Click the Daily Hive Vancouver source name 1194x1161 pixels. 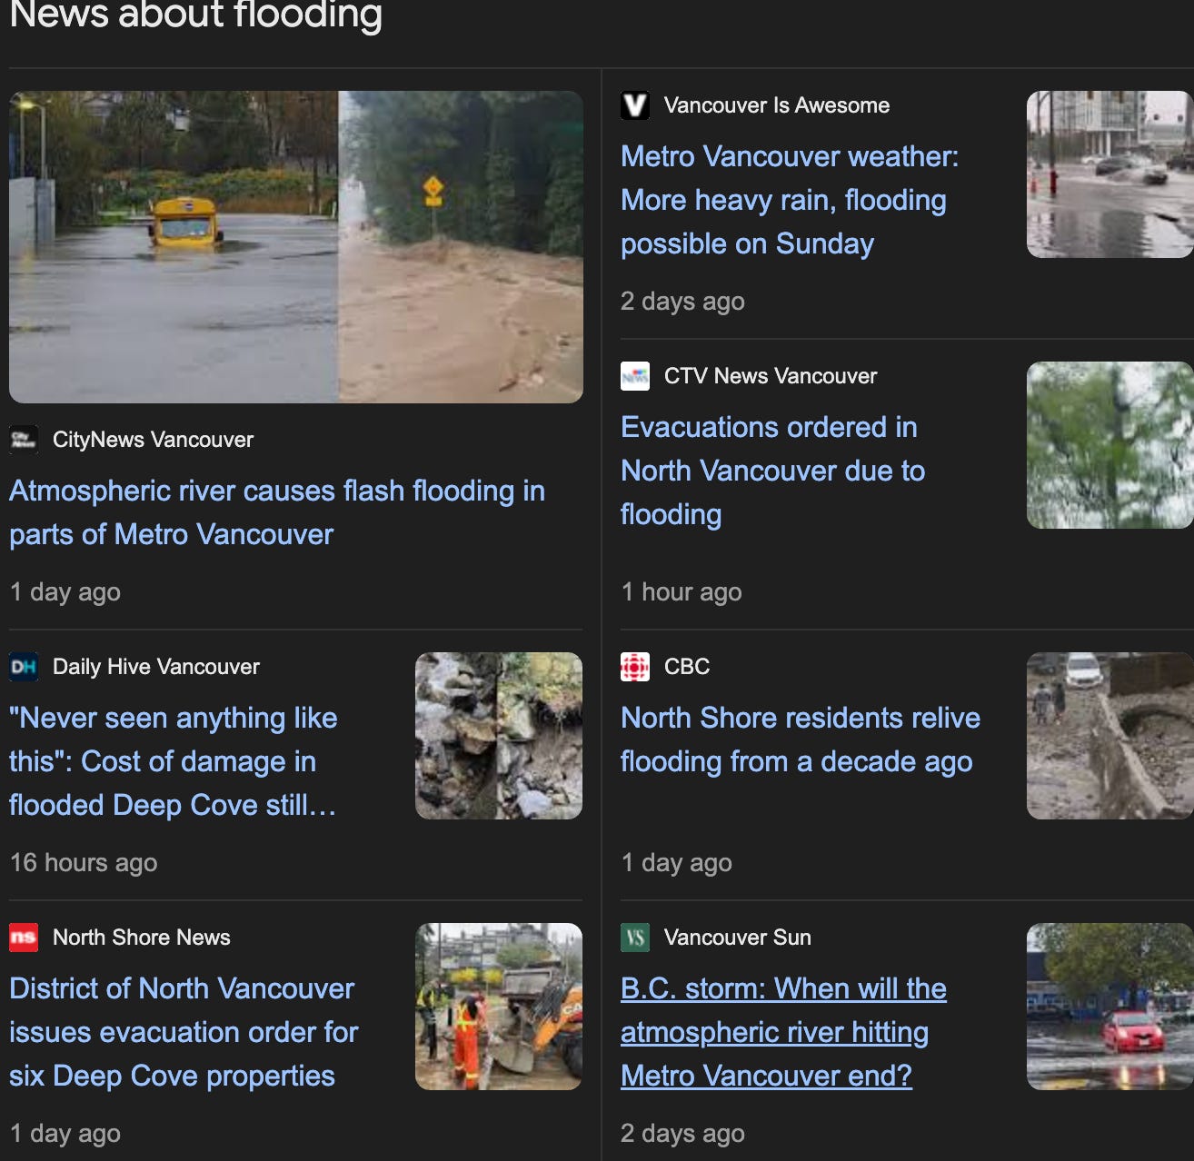(x=156, y=667)
